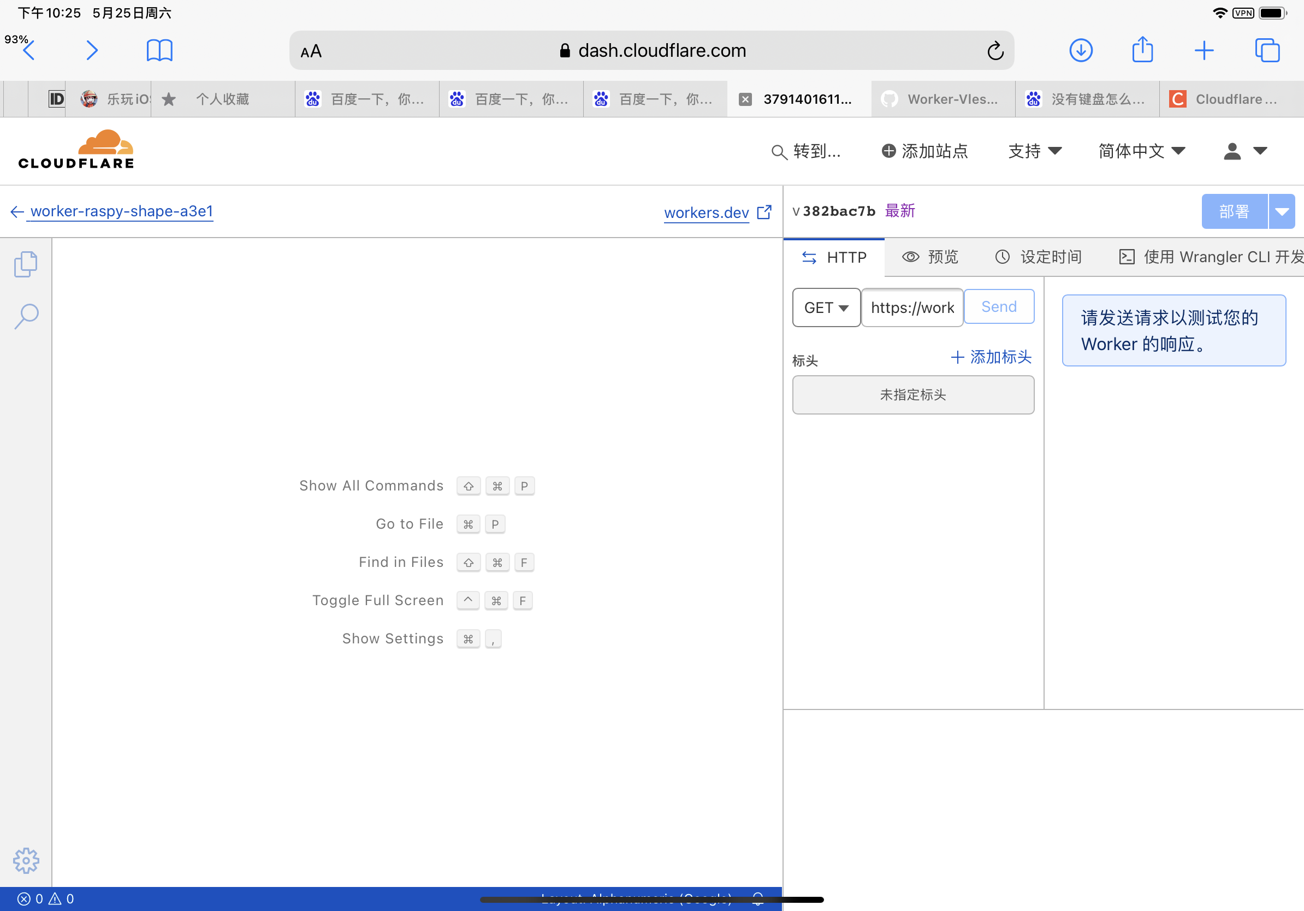Open the Manage gear icon

(26, 861)
